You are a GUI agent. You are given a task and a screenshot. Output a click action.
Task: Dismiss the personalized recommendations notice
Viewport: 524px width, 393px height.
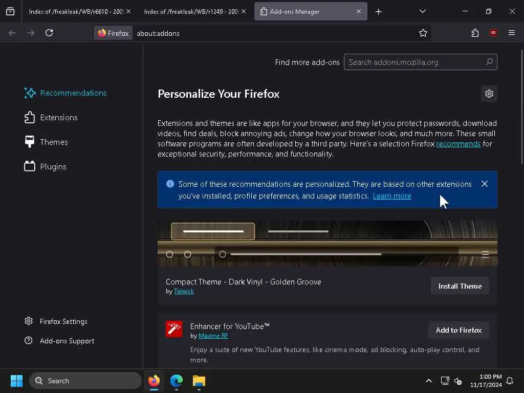point(485,184)
